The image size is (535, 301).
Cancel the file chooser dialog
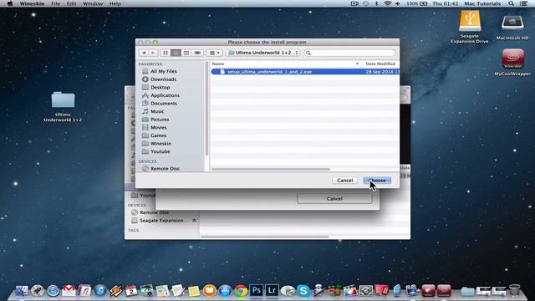(x=344, y=181)
